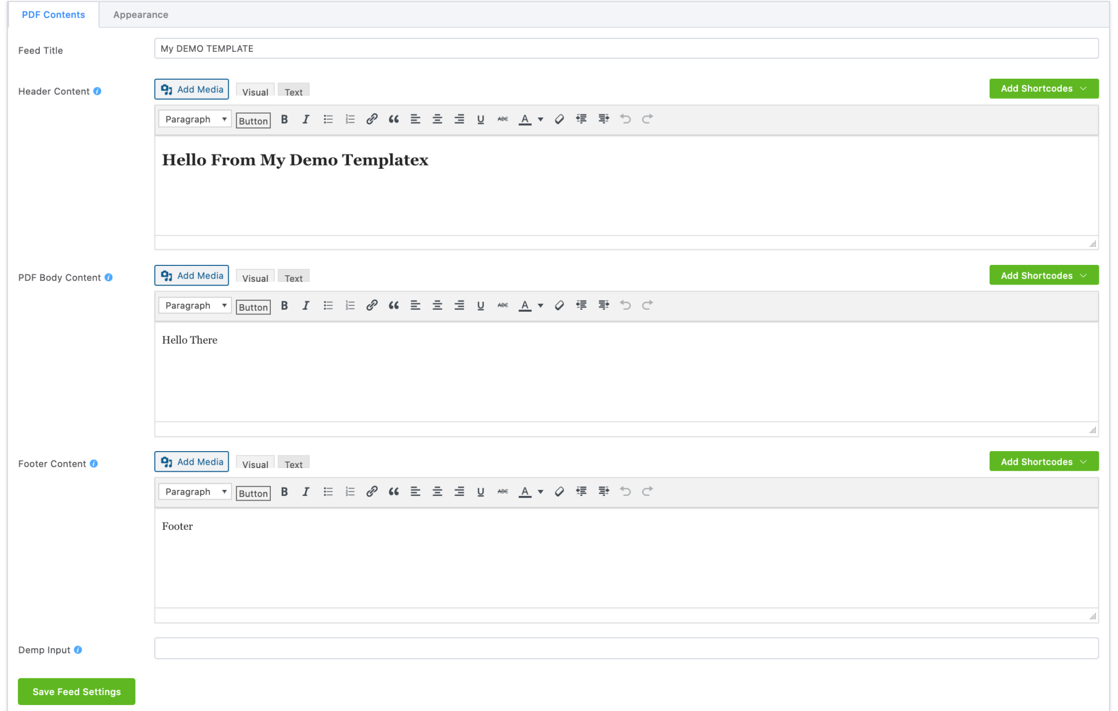The height and width of the screenshot is (711, 1118).
Task: Activate Visual mode for Footer Content
Action: pyautogui.click(x=254, y=464)
